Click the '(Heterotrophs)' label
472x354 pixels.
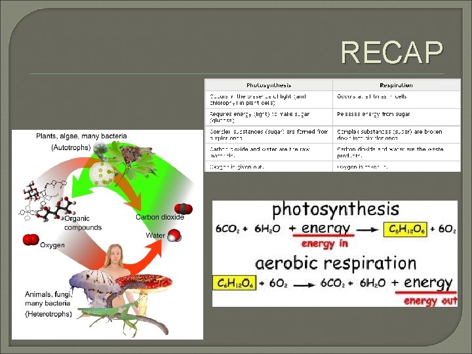(49, 314)
